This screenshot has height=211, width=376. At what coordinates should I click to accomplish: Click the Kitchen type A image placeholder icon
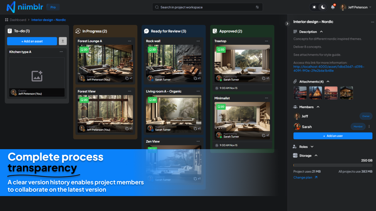click(x=37, y=76)
